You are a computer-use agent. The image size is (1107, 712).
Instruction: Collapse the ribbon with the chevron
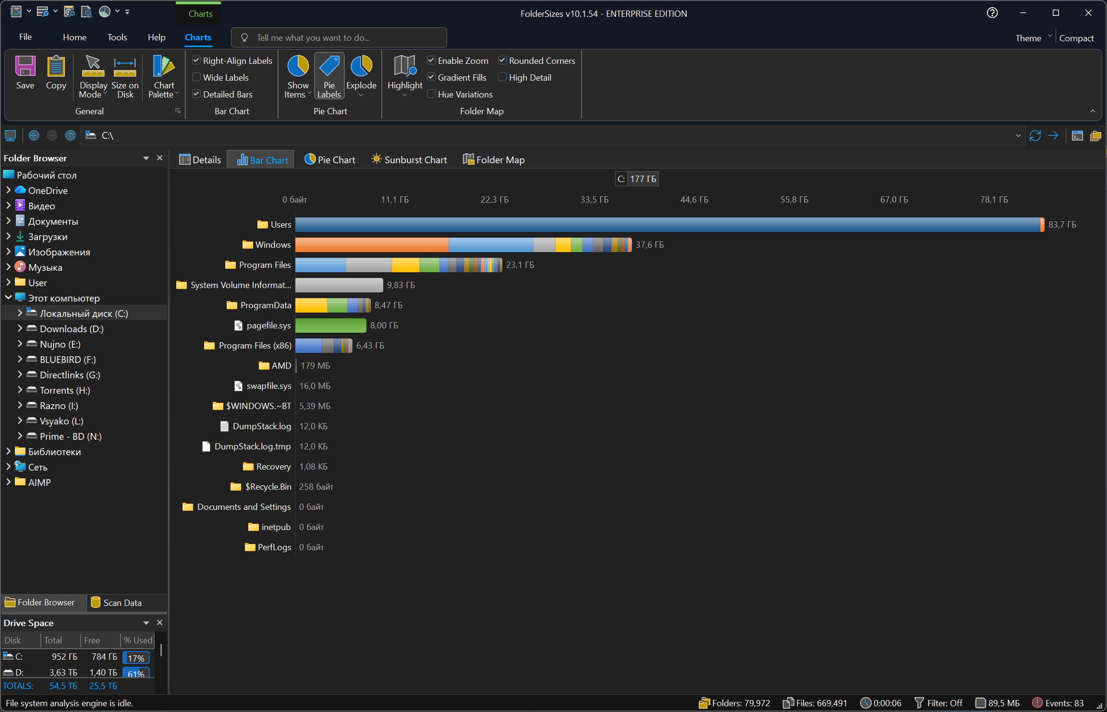pyautogui.click(x=1093, y=111)
